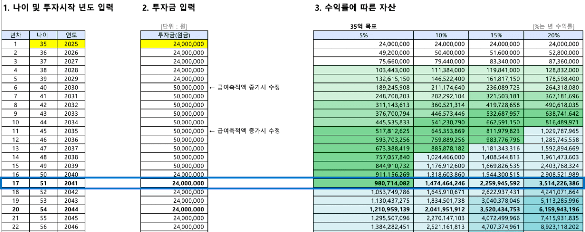This screenshot has height=232, width=585.
Task: Select the 20% asset value 3,514,226,386
Action: [x=553, y=184]
